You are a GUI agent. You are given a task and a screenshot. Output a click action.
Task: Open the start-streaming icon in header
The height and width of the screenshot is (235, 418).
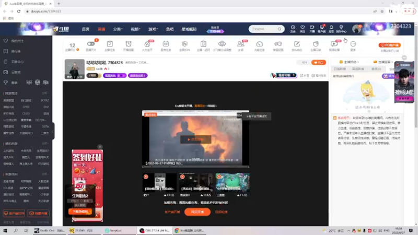[x=312, y=28]
